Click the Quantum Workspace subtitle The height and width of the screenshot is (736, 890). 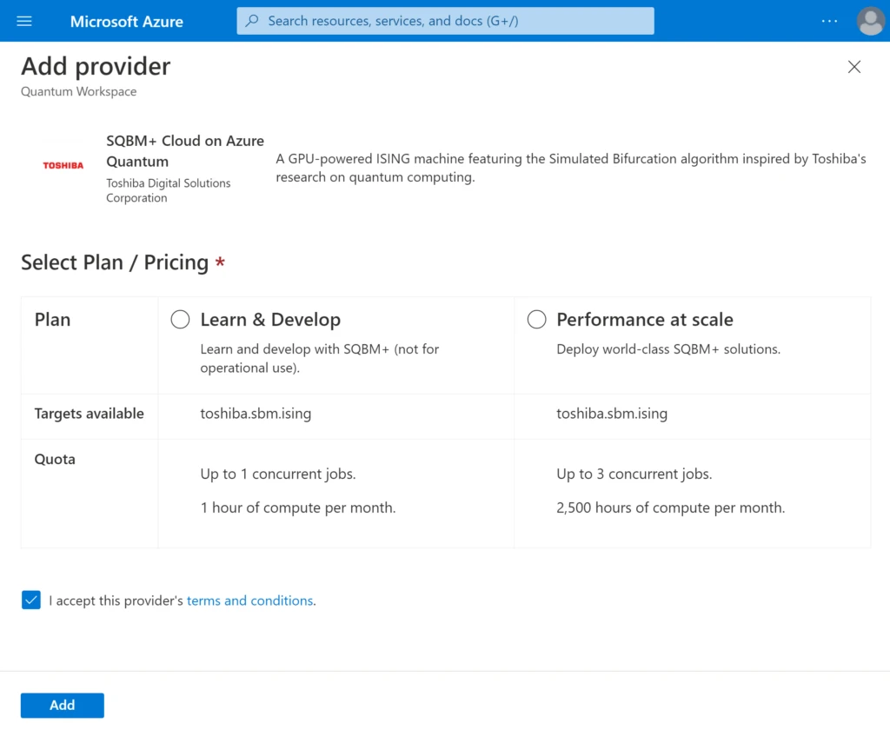coord(79,91)
